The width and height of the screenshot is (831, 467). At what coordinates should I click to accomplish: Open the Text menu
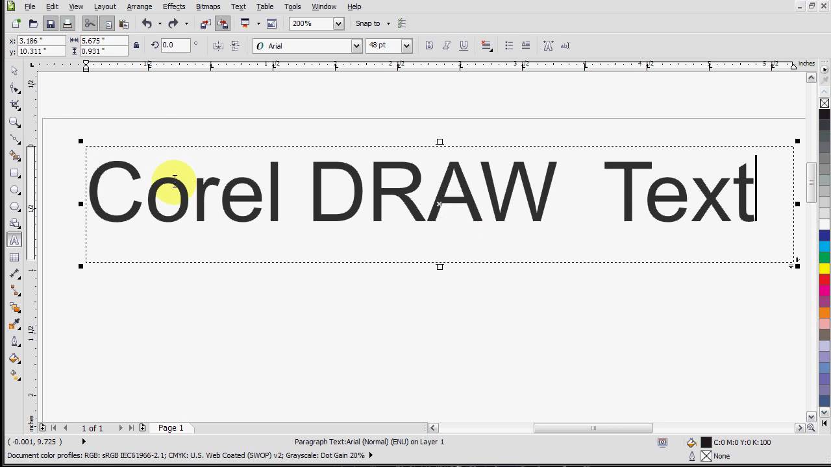(238, 6)
